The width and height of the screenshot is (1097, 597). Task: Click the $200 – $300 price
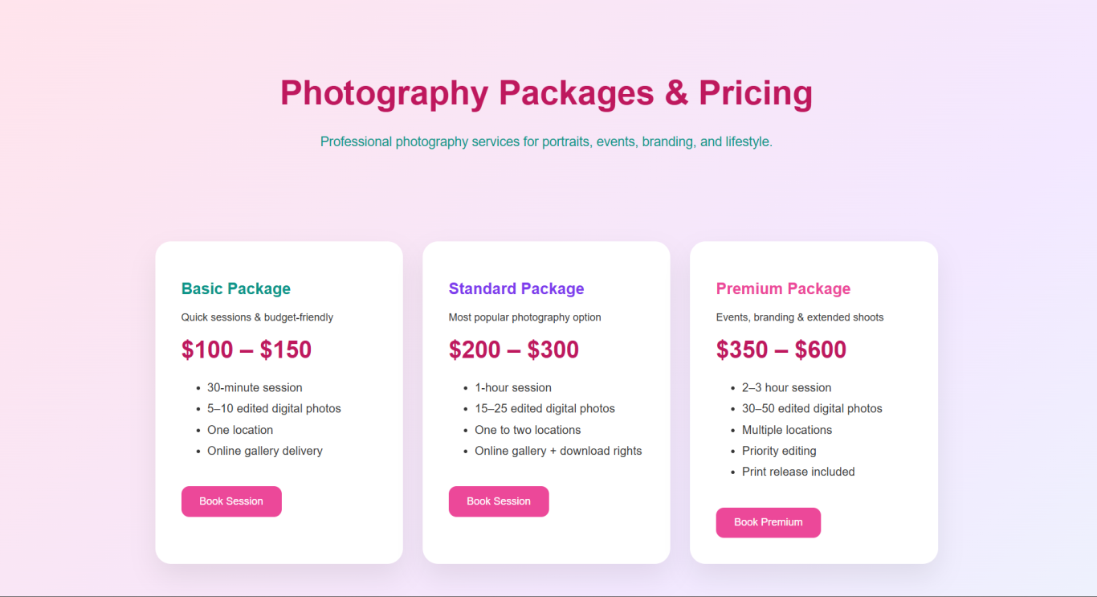514,350
